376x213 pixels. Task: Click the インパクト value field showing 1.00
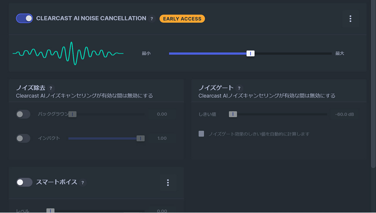(x=162, y=138)
